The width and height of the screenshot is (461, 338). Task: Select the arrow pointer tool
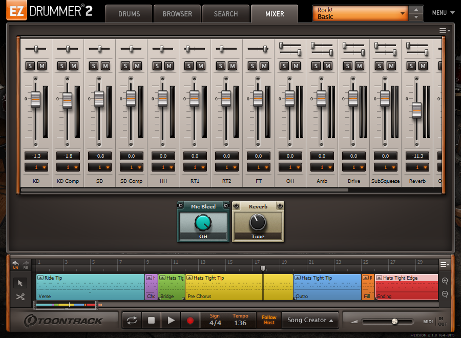click(20, 283)
